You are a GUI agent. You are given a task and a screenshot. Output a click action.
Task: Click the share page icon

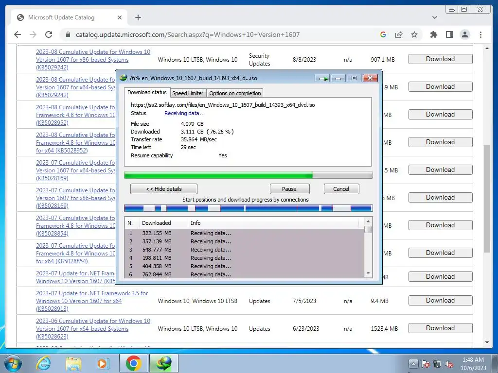[x=399, y=34]
